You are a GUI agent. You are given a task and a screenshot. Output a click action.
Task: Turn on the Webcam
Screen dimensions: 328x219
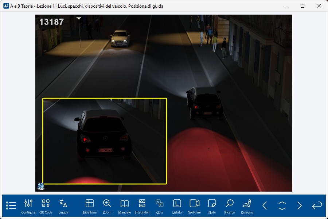[195, 206]
